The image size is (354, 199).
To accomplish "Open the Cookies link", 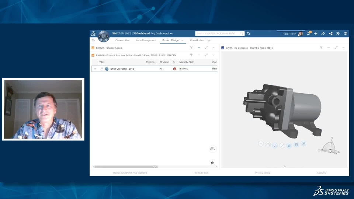I will point(321,172).
